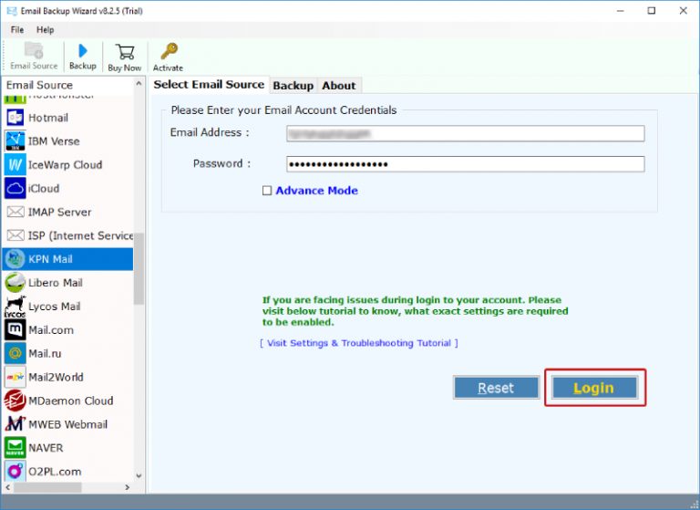Select the Mail.com icon
The image size is (700, 510).
tap(15, 330)
